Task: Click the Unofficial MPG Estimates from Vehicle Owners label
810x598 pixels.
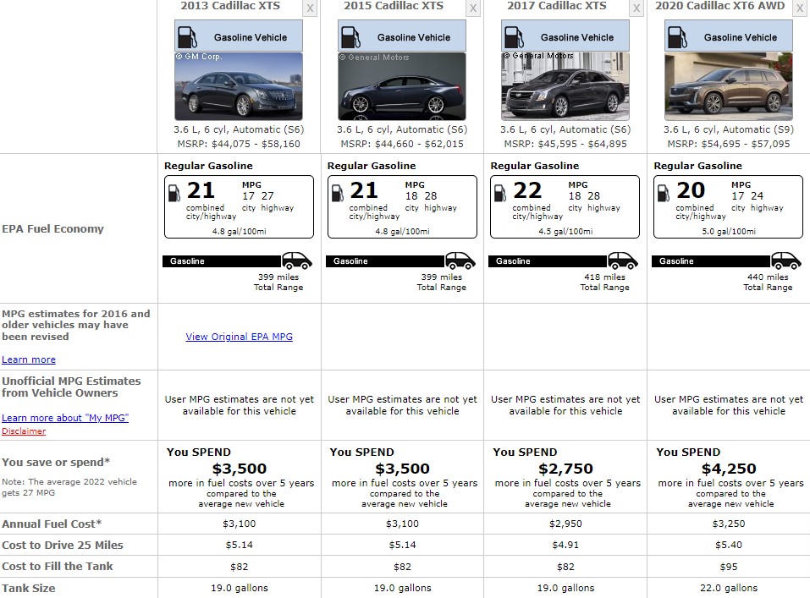Action: [71, 387]
